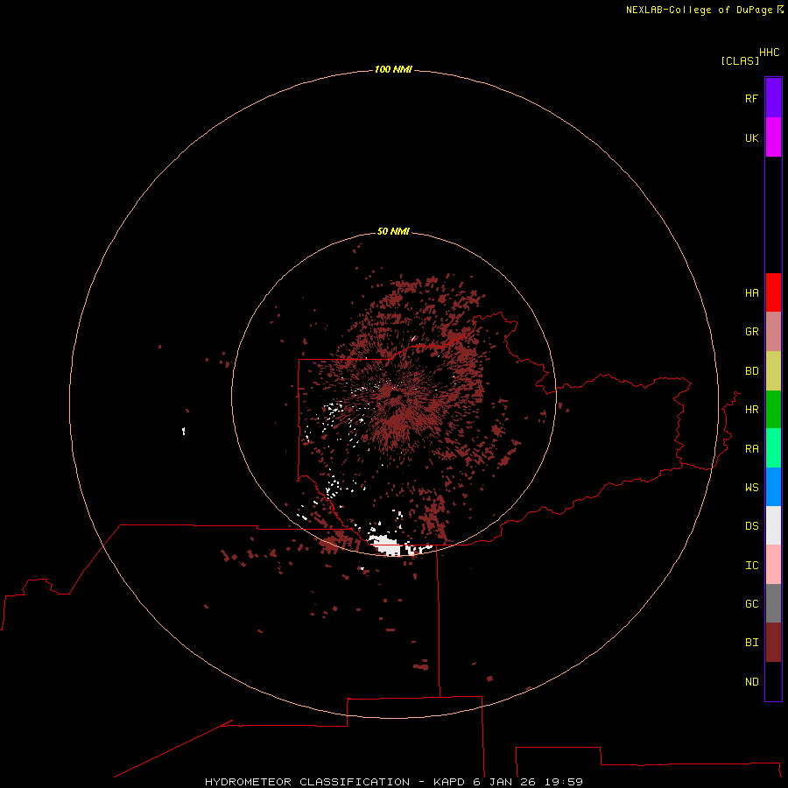Screen dimensions: 788x788
Task: Click the UK magenta legend swatch
Action: [x=773, y=137]
